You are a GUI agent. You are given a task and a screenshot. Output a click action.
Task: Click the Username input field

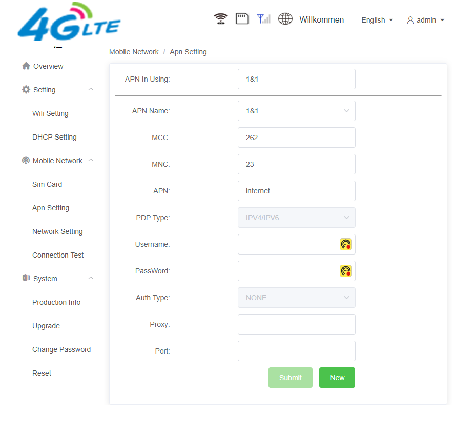[296, 244]
